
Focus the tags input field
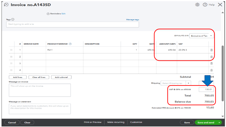72,24
